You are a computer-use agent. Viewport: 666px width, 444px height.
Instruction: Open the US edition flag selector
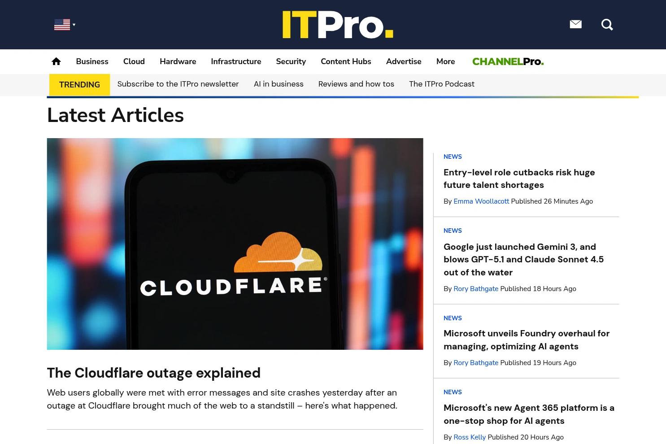click(x=65, y=25)
